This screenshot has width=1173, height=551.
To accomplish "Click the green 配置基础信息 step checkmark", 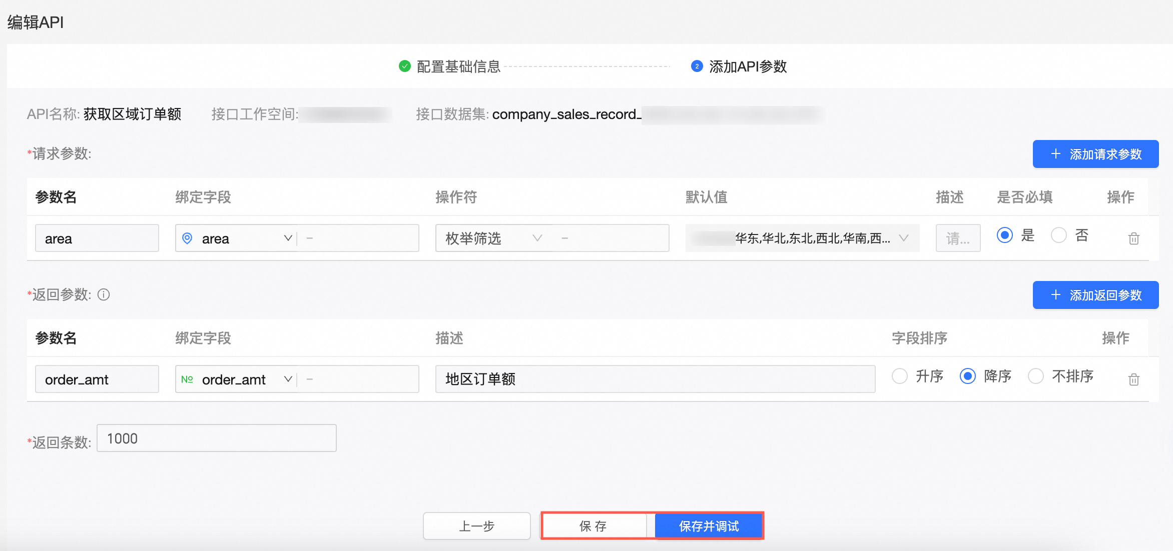I will coord(404,66).
